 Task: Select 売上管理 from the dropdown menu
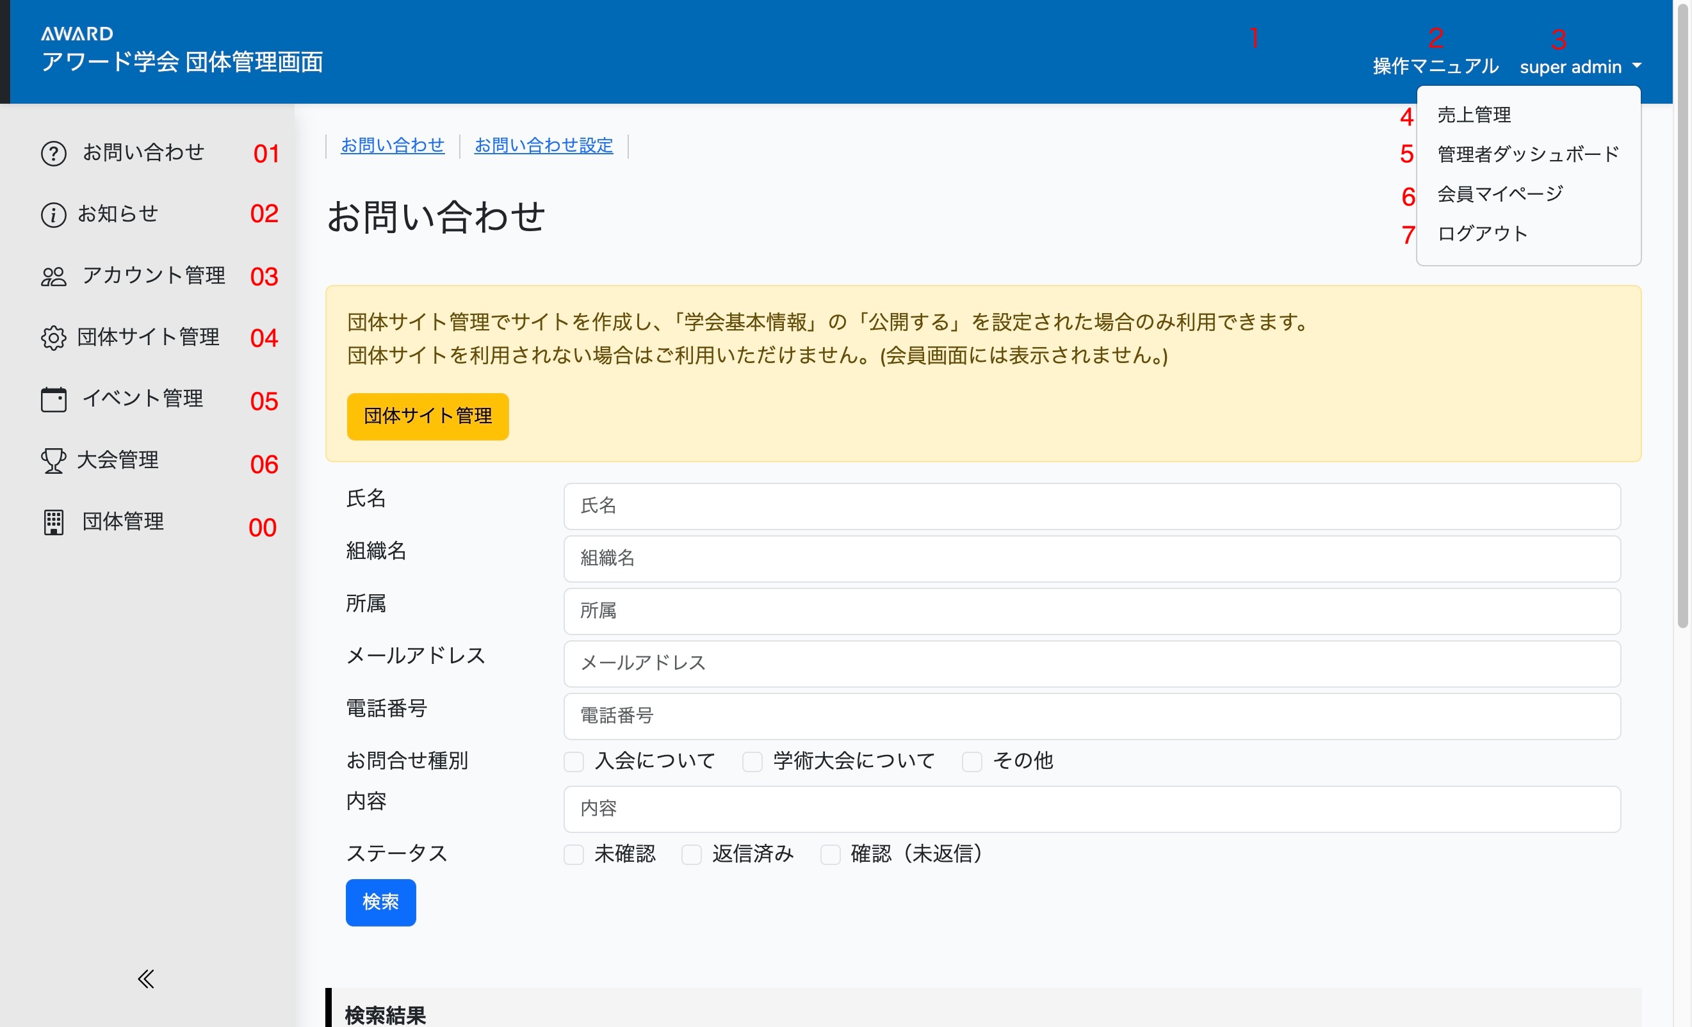1474,115
